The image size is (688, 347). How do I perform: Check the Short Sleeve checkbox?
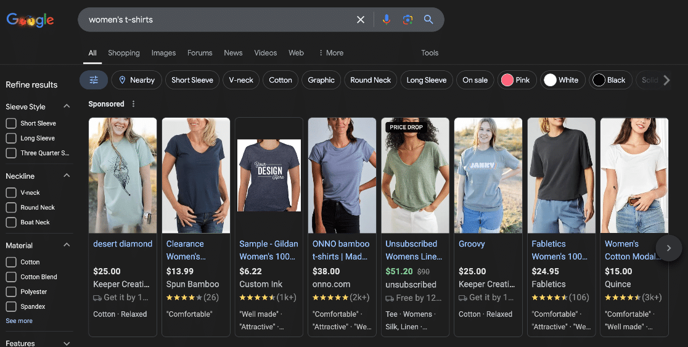pyautogui.click(x=11, y=123)
